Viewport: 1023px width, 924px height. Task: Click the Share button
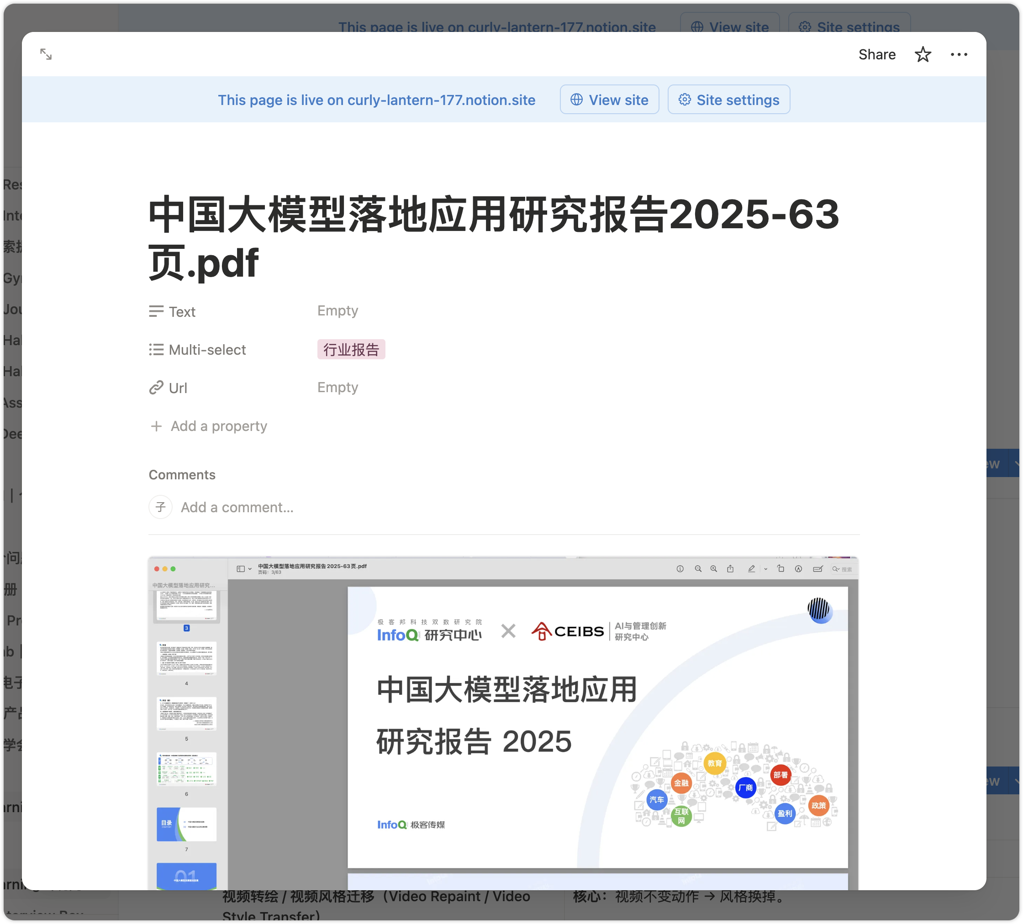coord(876,54)
